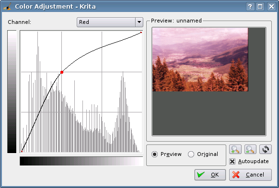Viewport: 279px width, 188px height.
Task: Click the bottom-left endpoint of the curve
Action: coord(22,151)
